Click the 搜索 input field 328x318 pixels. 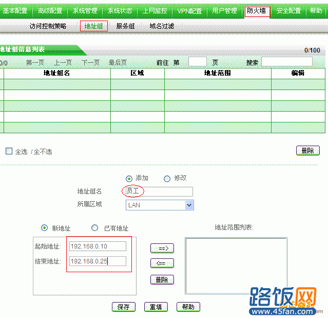(x=287, y=62)
